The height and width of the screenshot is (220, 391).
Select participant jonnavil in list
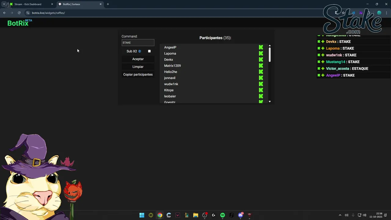(170, 78)
